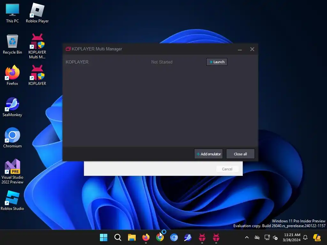Open This PC desktop icon

[12, 13]
